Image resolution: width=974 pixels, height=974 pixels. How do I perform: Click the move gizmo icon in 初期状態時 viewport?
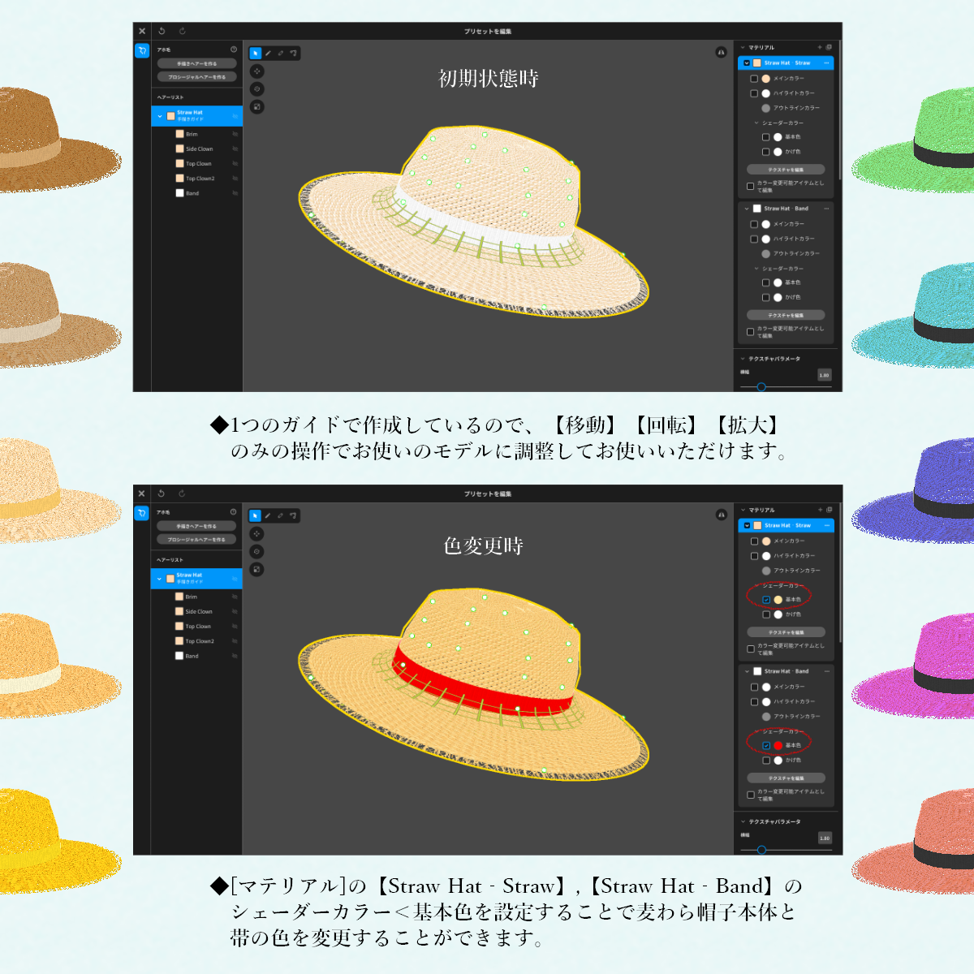point(257,71)
